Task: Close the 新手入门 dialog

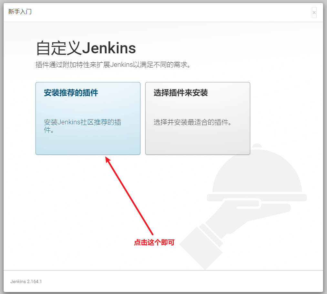Action: click(x=314, y=13)
